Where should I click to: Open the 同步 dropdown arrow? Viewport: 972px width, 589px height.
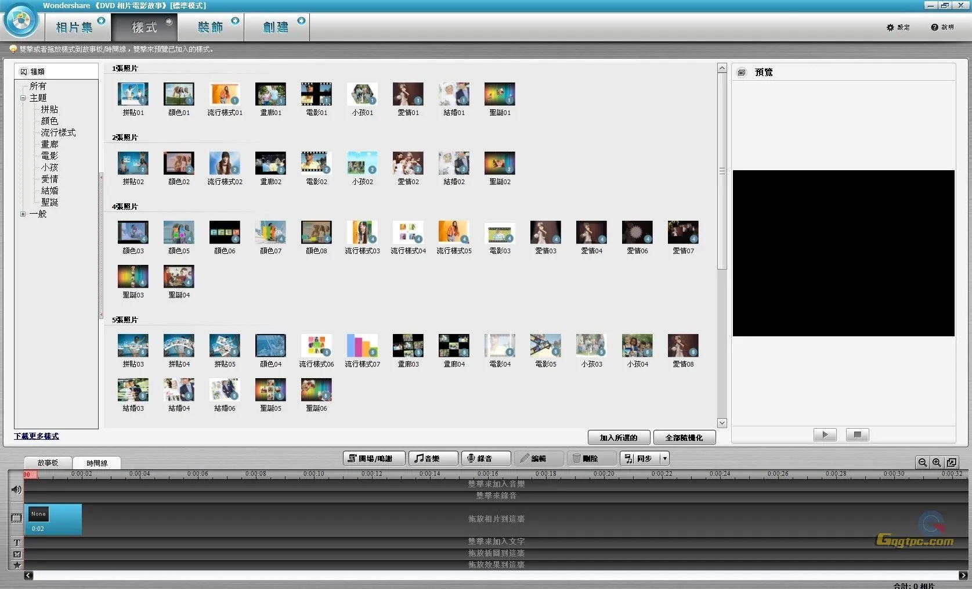pyautogui.click(x=664, y=458)
